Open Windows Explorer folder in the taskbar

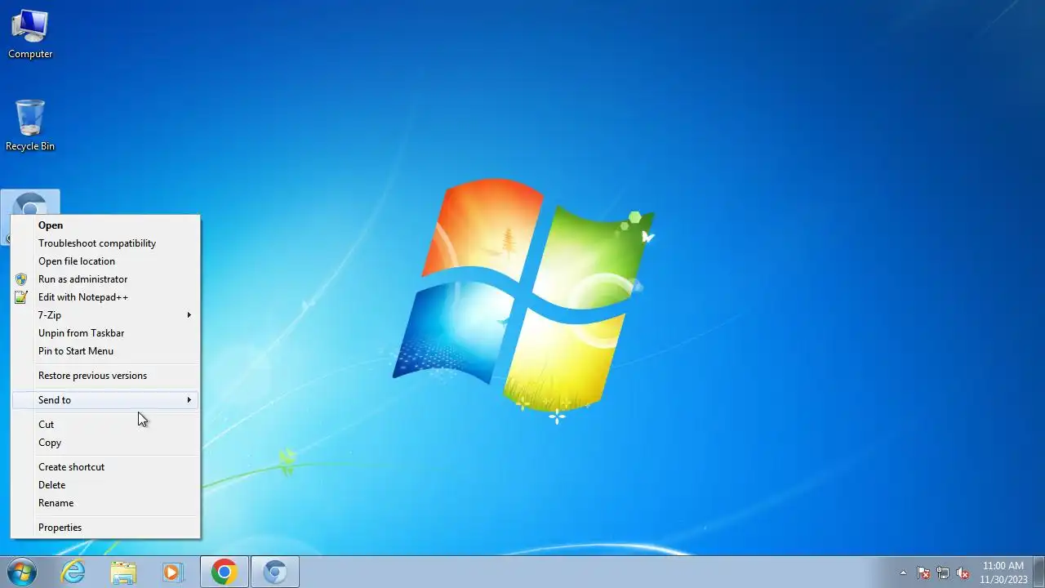pyautogui.click(x=123, y=572)
